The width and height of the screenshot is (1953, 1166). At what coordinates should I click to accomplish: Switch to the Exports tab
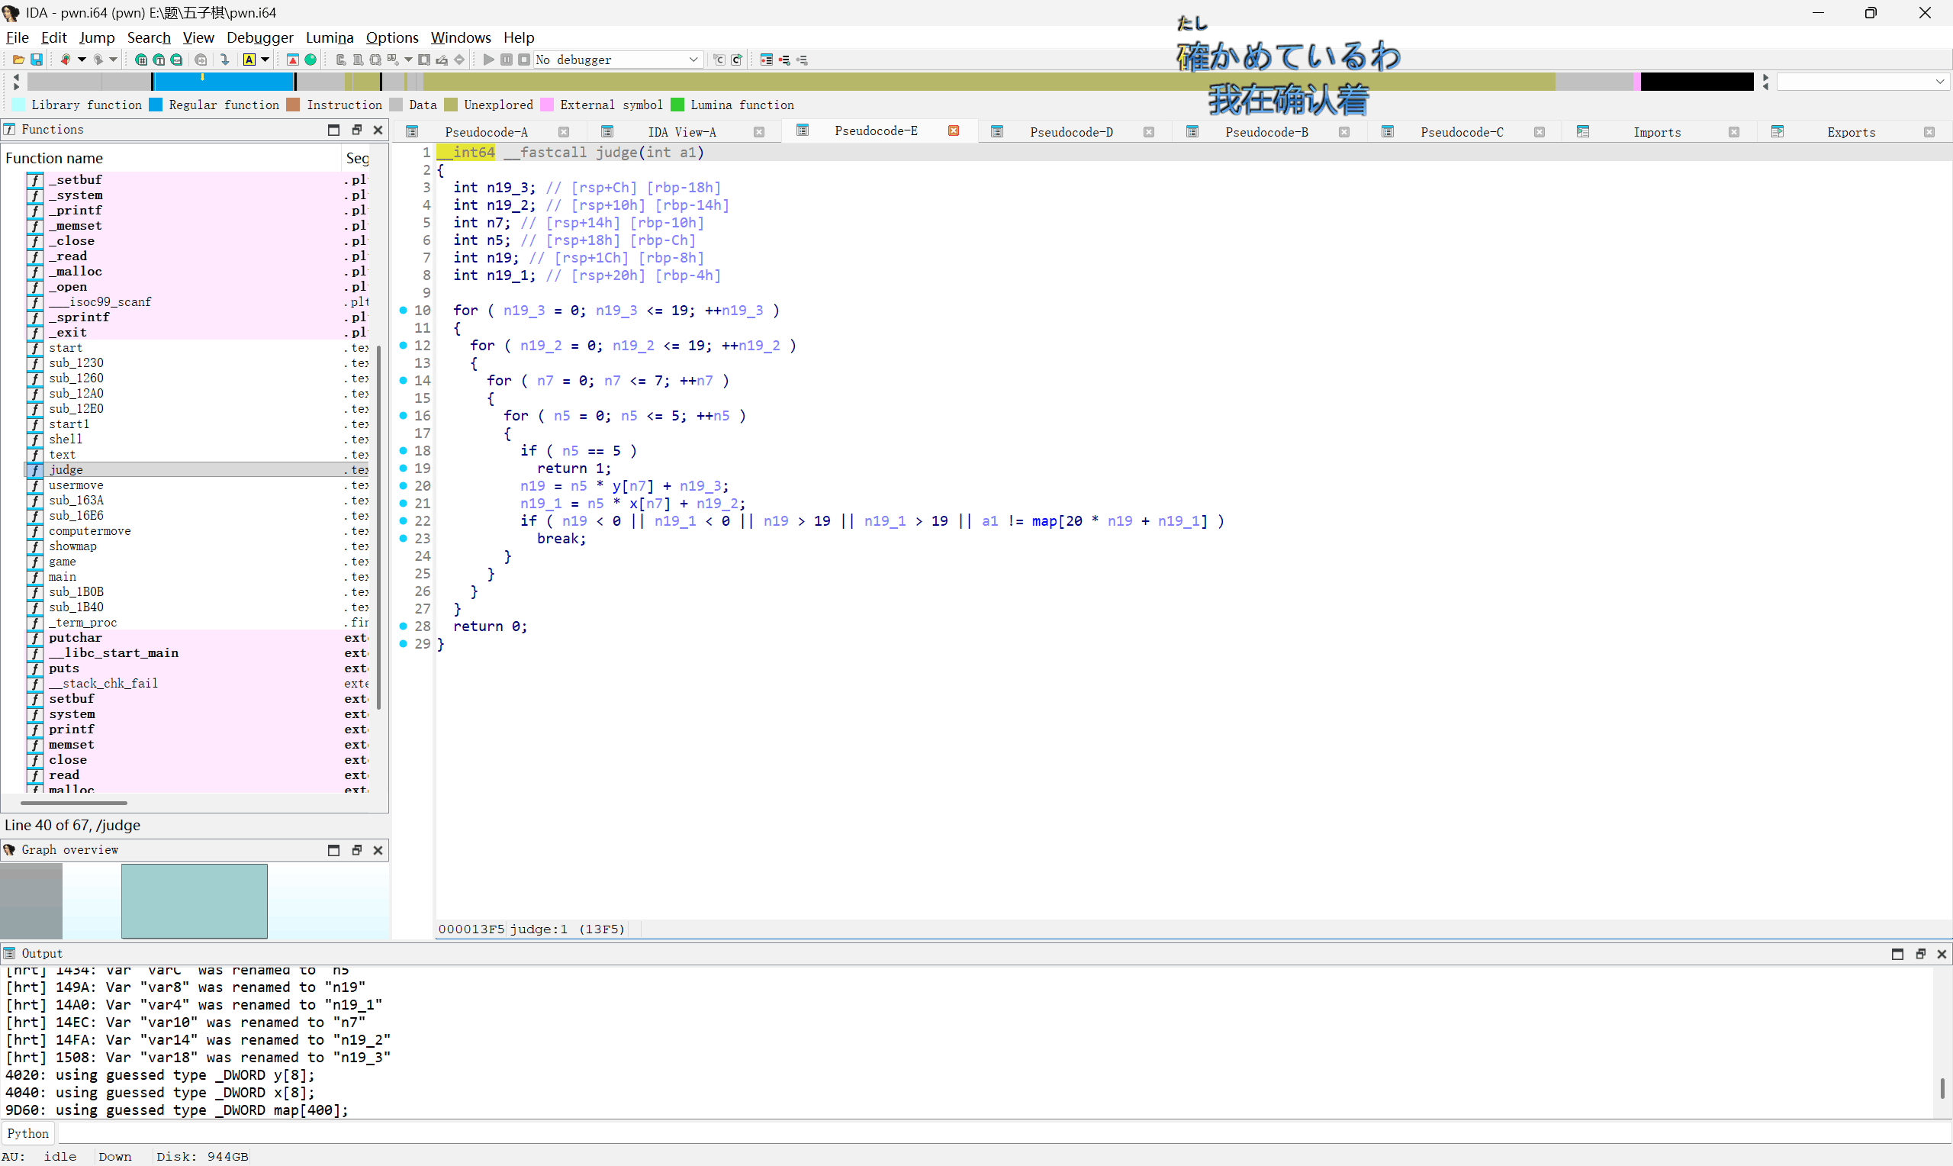(x=1851, y=132)
